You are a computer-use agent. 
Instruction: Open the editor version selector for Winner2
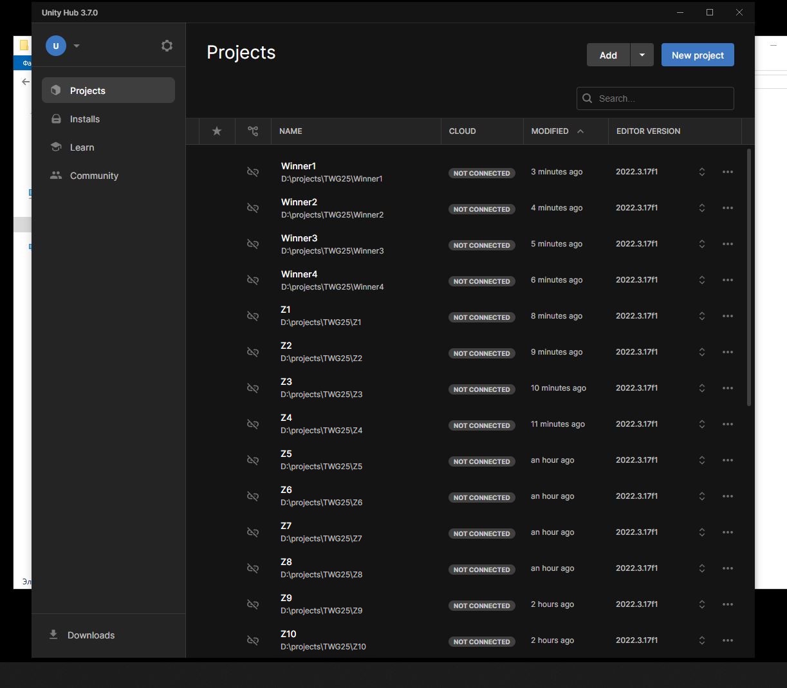coord(702,208)
